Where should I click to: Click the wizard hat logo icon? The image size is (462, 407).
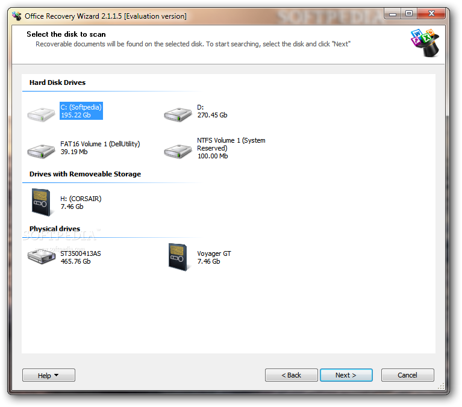pyautogui.click(x=425, y=43)
